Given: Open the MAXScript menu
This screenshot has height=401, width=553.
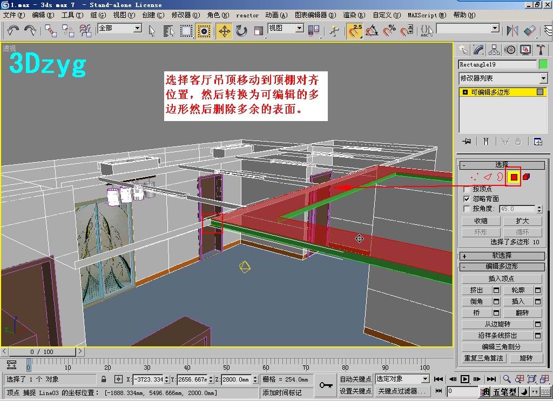Looking at the screenshot, I should click(x=427, y=15).
